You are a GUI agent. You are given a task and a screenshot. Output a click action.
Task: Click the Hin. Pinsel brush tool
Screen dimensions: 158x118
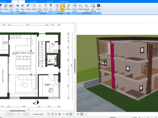(x=11, y=8)
